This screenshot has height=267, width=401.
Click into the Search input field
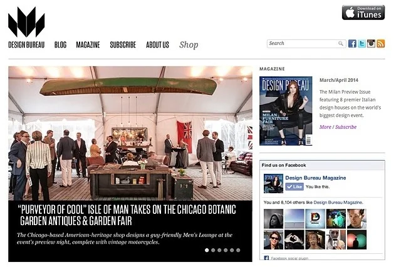pyautogui.click(x=306, y=43)
